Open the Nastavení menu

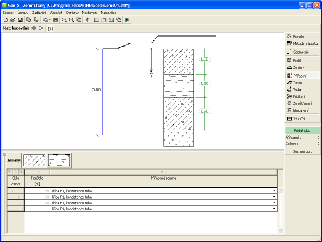pyautogui.click(x=90, y=13)
